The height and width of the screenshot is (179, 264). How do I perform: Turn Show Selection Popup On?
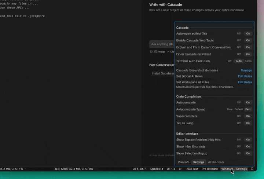248,153
